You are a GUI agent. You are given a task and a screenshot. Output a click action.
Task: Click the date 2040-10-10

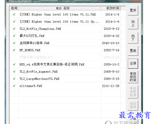point(111,43)
